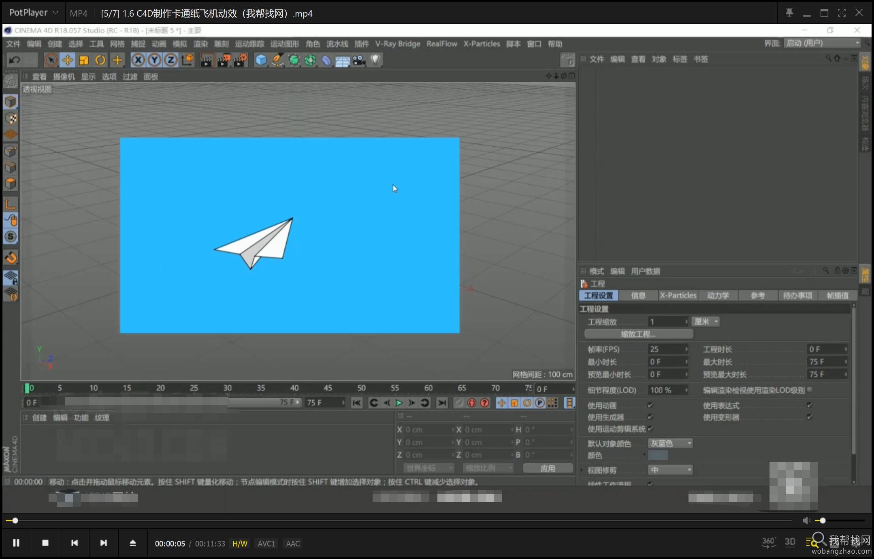874x559 pixels.
Task: Click the 缩放工程... button
Action: pyautogui.click(x=639, y=334)
